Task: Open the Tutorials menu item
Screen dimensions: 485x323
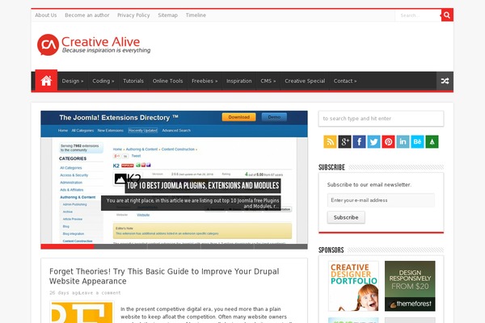Action: tap(133, 81)
